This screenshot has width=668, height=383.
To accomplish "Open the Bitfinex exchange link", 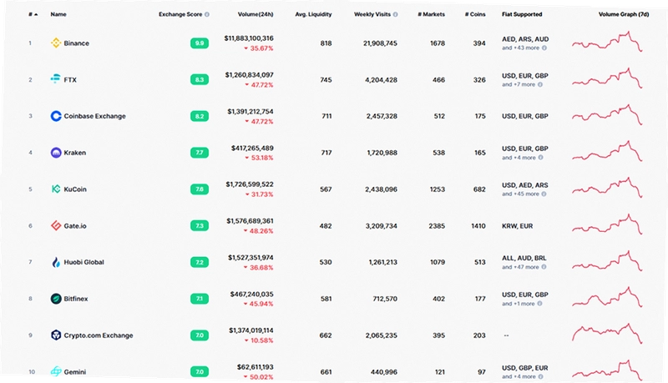I will (x=76, y=299).
